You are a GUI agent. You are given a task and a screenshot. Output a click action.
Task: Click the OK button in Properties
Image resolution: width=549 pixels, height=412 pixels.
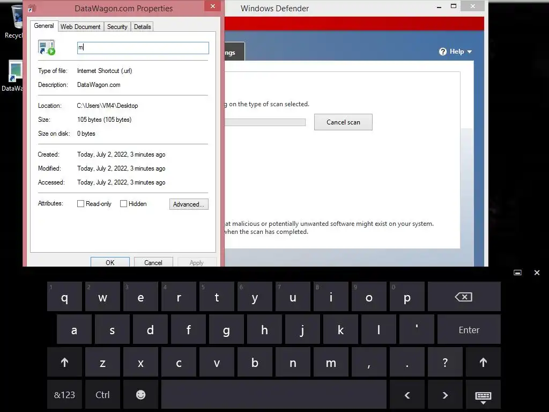[x=110, y=262]
